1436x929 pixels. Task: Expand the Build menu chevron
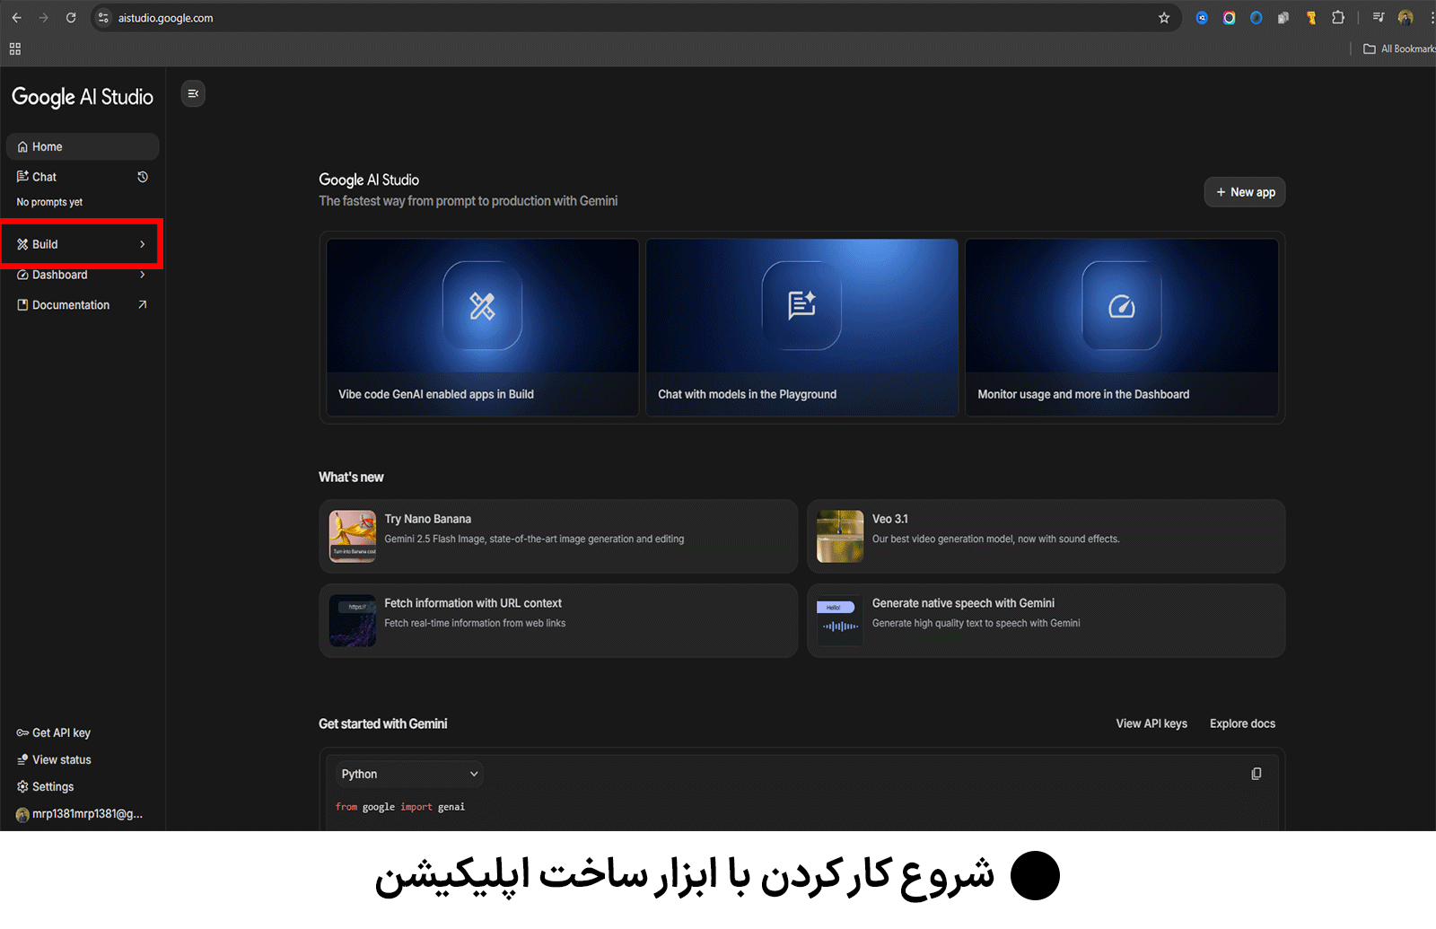coord(142,244)
